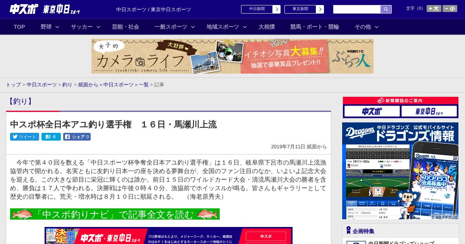Expand the 一般スポーツ dropdown chevron

click(x=193, y=27)
